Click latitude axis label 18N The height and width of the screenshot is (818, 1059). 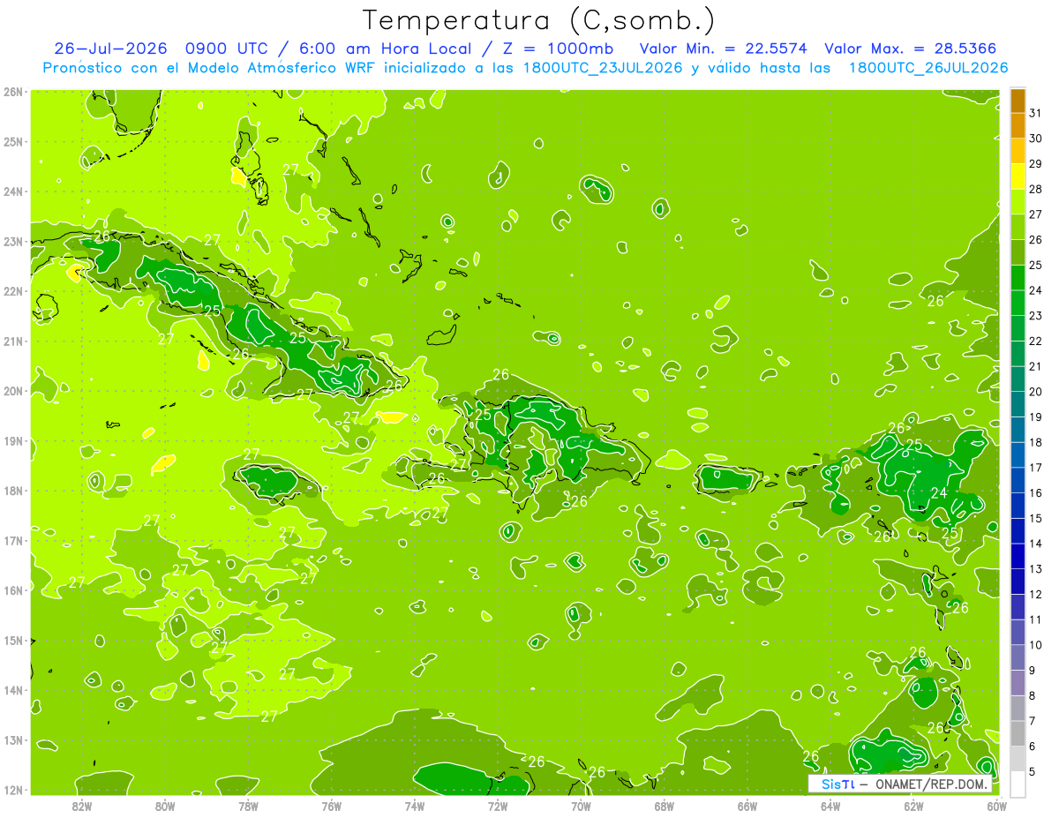pyautogui.click(x=13, y=491)
